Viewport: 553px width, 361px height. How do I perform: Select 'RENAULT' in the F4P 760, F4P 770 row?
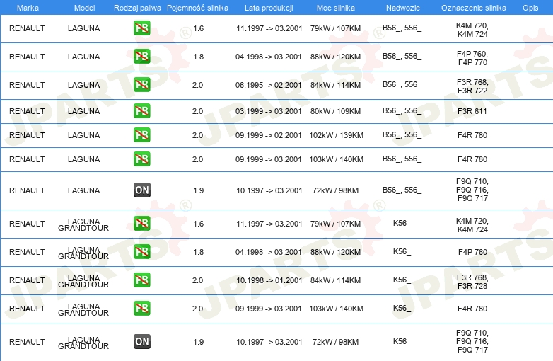(27, 57)
